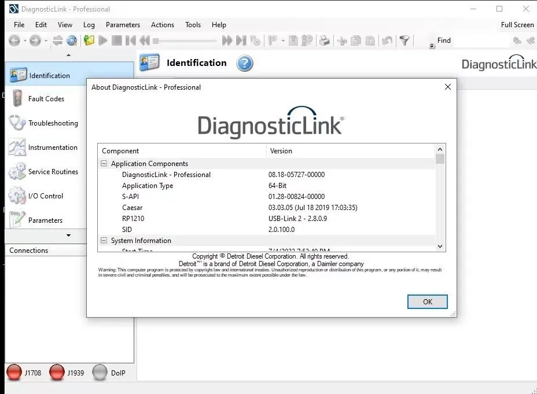
Task: Collapse the Application Components group
Action: click(104, 163)
